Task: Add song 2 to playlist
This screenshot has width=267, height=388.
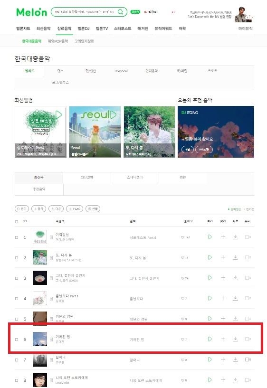Action: 223,257
